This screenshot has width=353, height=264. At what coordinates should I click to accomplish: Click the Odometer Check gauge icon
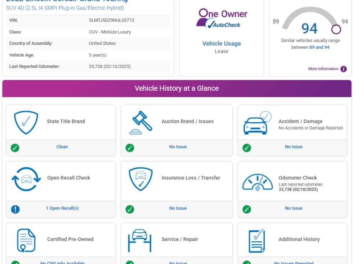pos(257,182)
